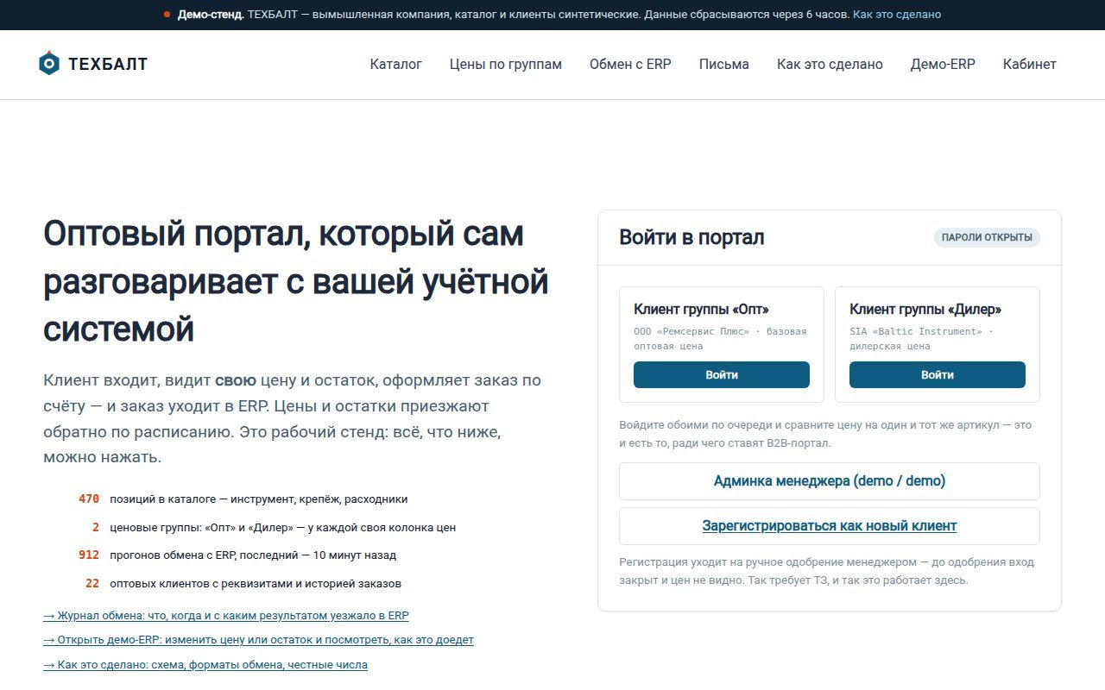Viewport: 1105px width, 690px height.
Task: Open Как это сделано in top navigation
Action: pyautogui.click(x=830, y=64)
